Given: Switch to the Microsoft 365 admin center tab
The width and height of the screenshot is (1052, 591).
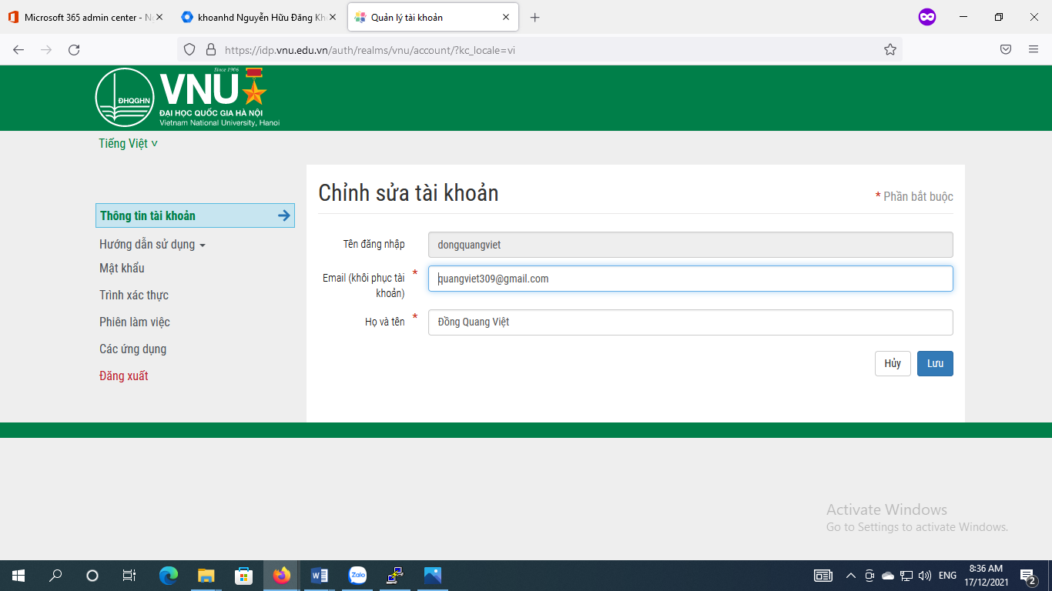Looking at the screenshot, I should coord(77,16).
